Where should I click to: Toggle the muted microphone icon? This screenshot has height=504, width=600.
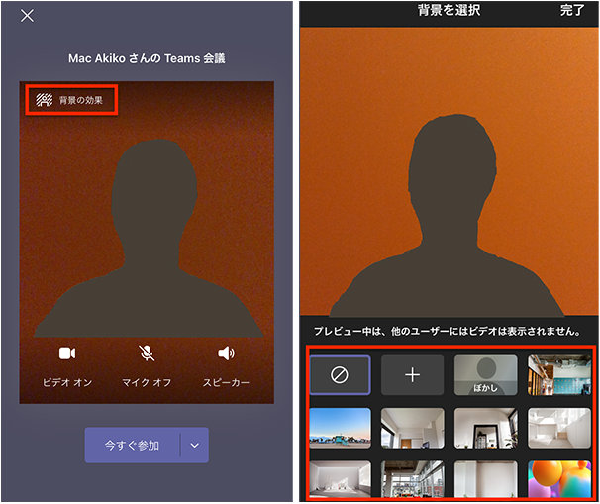147,353
